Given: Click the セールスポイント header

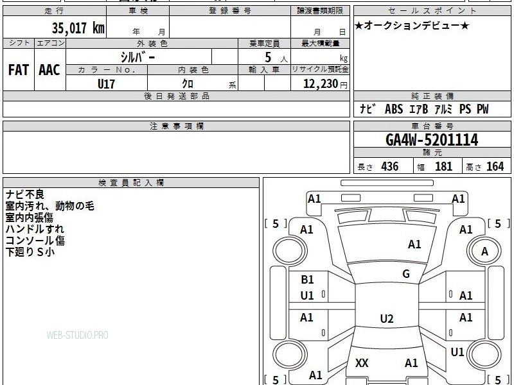Looking at the screenshot, I should pyautogui.click(x=432, y=11).
